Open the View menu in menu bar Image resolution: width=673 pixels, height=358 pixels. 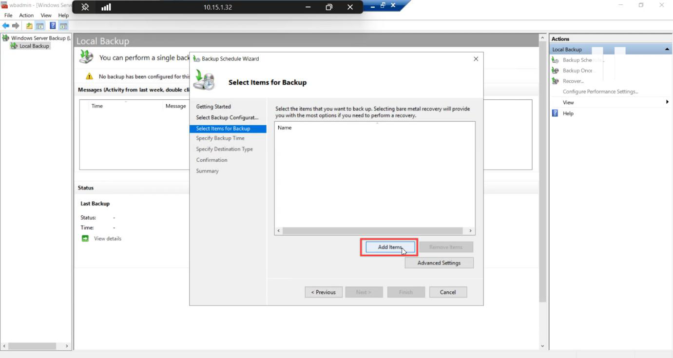click(x=46, y=16)
